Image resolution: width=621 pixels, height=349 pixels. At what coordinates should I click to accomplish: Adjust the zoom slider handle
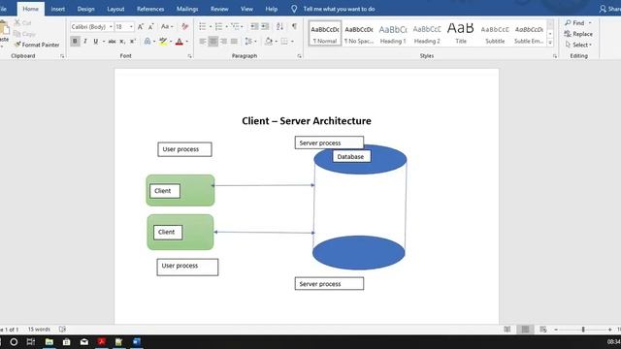point(583,330)
